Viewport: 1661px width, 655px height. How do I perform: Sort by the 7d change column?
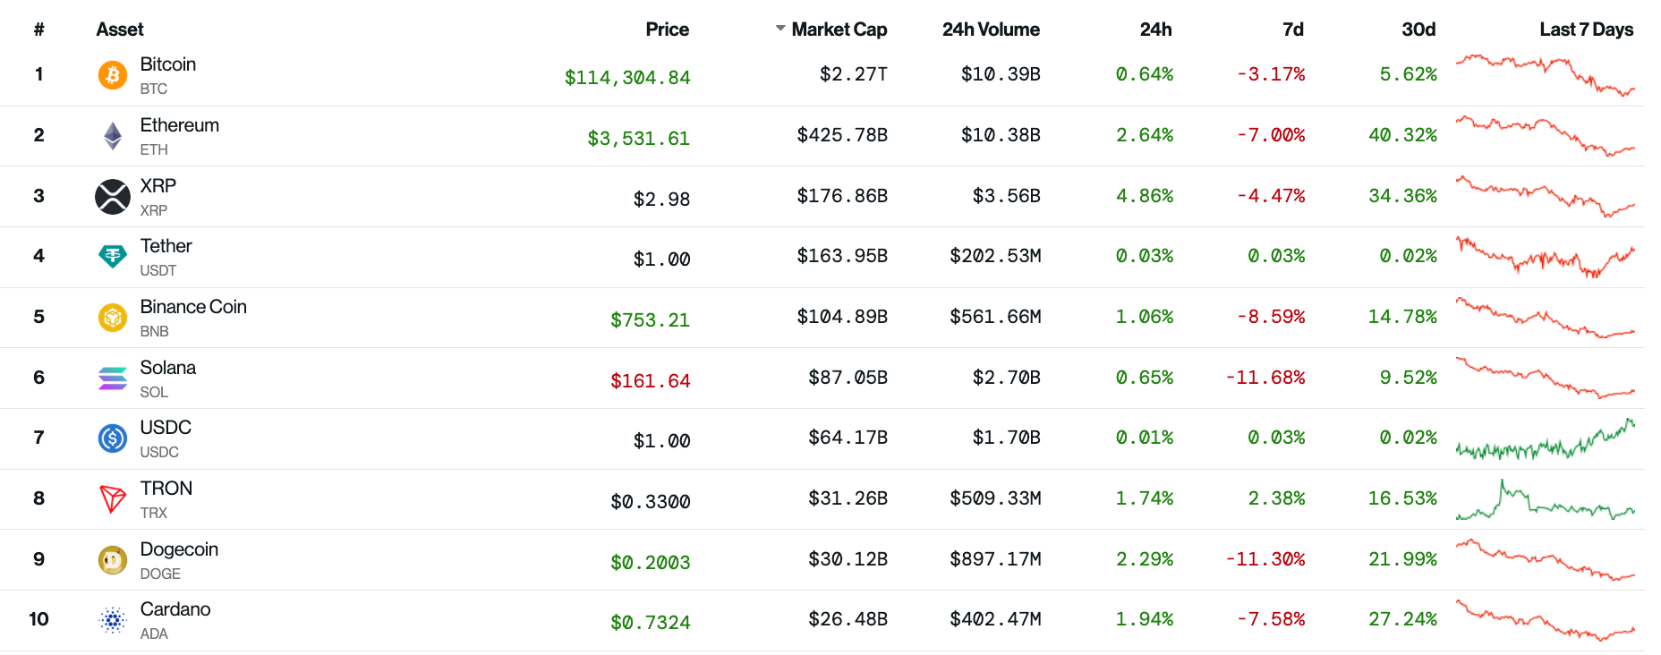pos(1292,30)
